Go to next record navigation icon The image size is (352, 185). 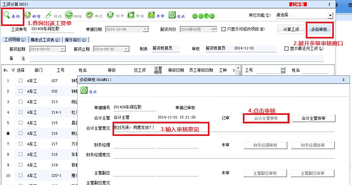(x=206, y=16)
